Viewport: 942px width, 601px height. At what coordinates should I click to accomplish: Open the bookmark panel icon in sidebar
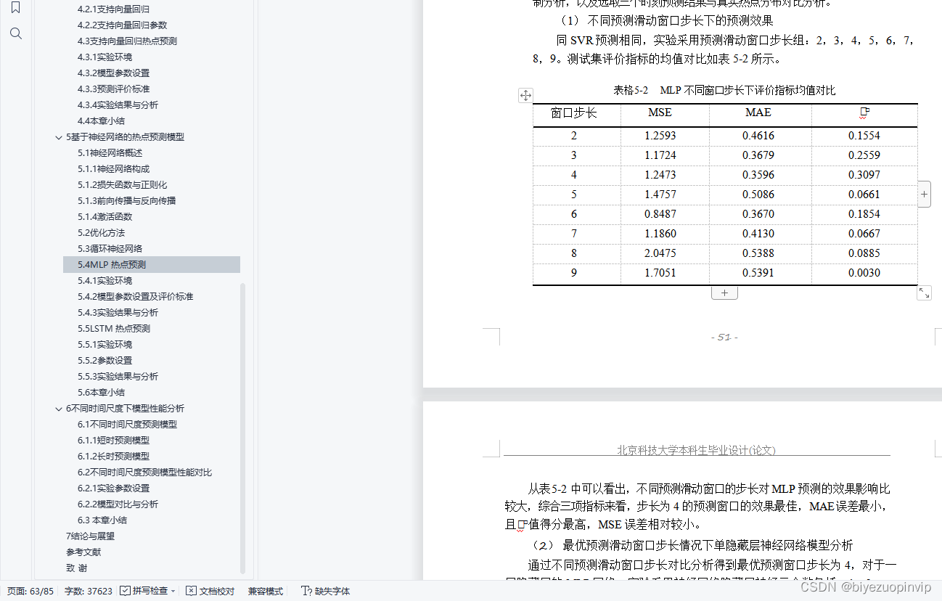point(15,8)
